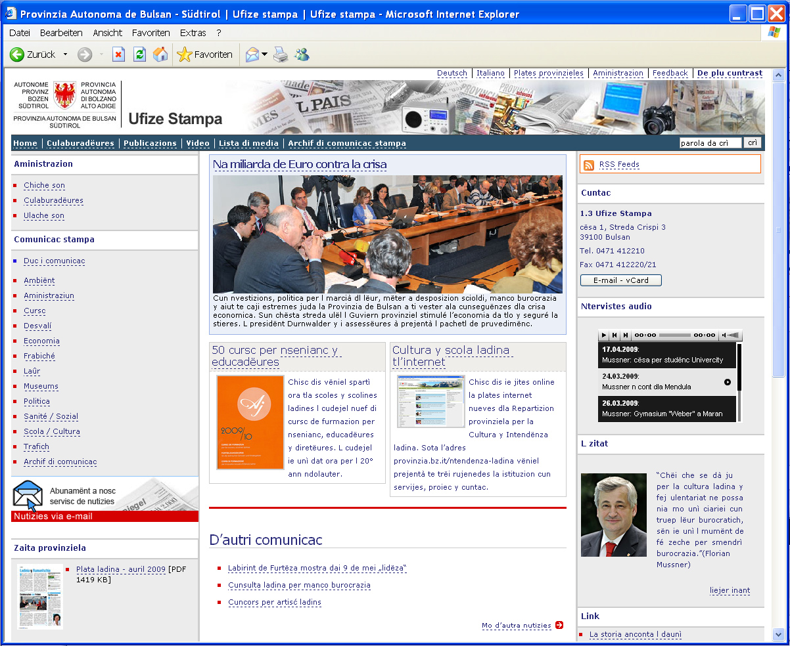Open the Favoriten menu in menu bar

coord(151,33)
